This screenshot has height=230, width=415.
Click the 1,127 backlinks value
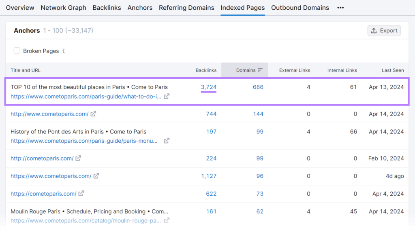[209, 176]
